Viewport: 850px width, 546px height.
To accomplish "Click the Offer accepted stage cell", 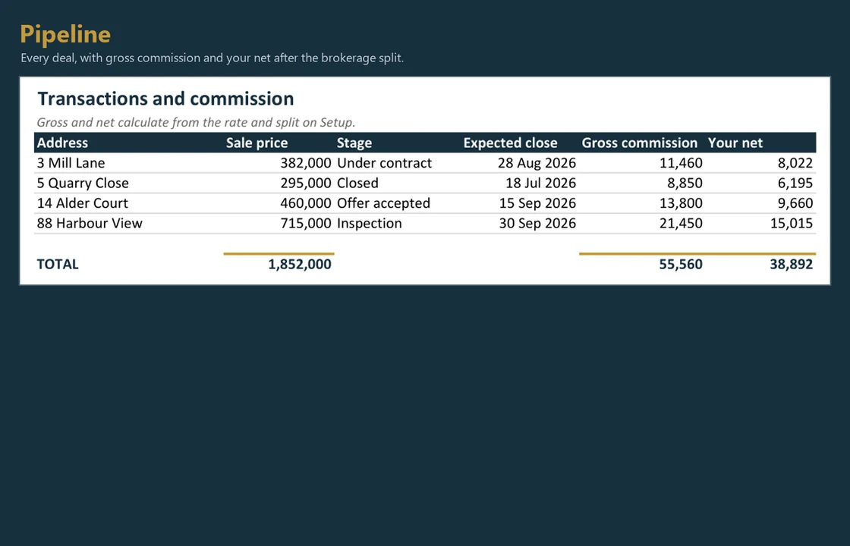I will [383, 203].
